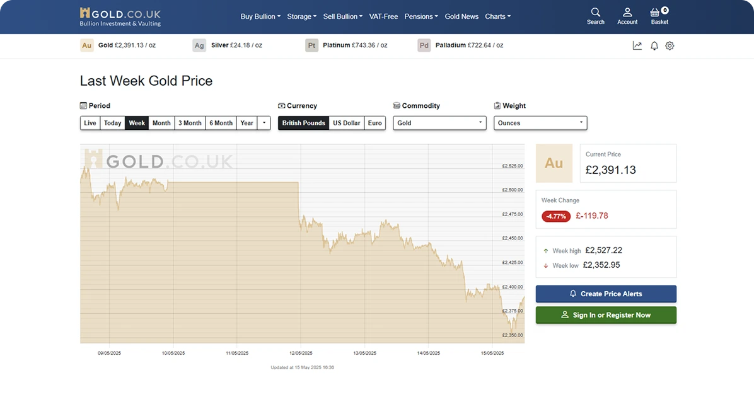Select the 6 Month period
Screen dimensions: 754x397
pos(221,123)
